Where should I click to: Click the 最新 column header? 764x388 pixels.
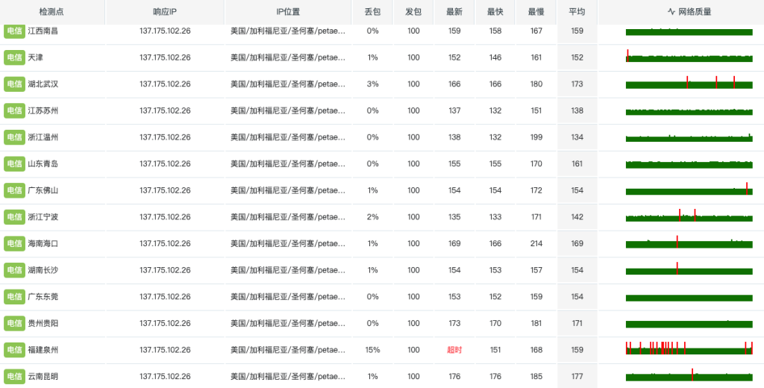point(454,12)
